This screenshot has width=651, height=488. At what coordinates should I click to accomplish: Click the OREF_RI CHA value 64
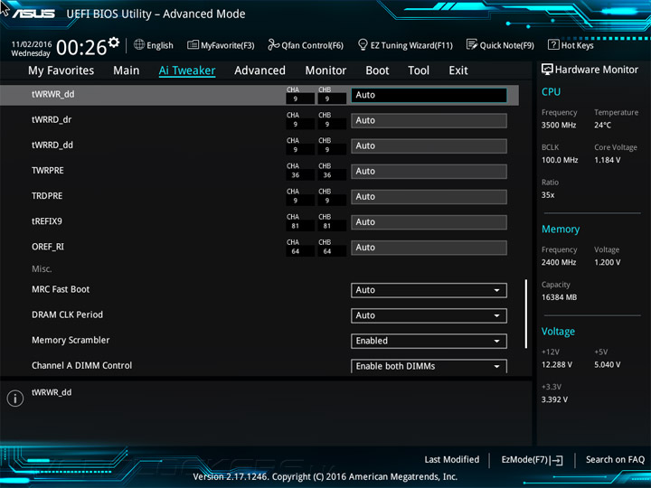point(295,251)
